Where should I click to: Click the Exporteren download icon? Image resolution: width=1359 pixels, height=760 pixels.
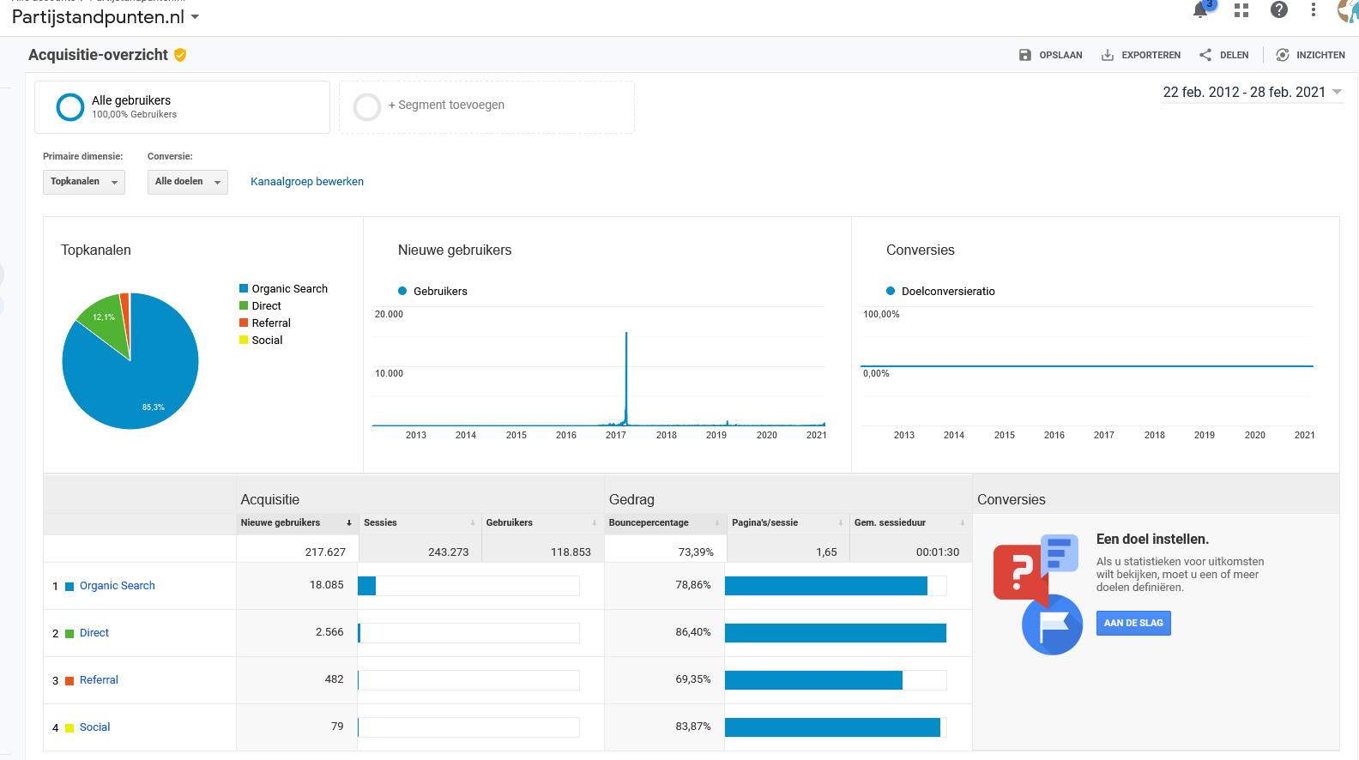(1108, 55)
